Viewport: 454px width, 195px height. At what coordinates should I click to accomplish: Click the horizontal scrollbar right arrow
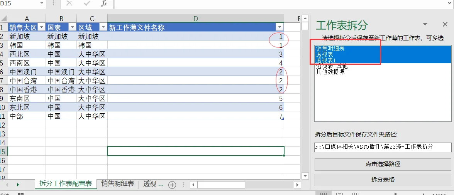(x=297, y=185)
